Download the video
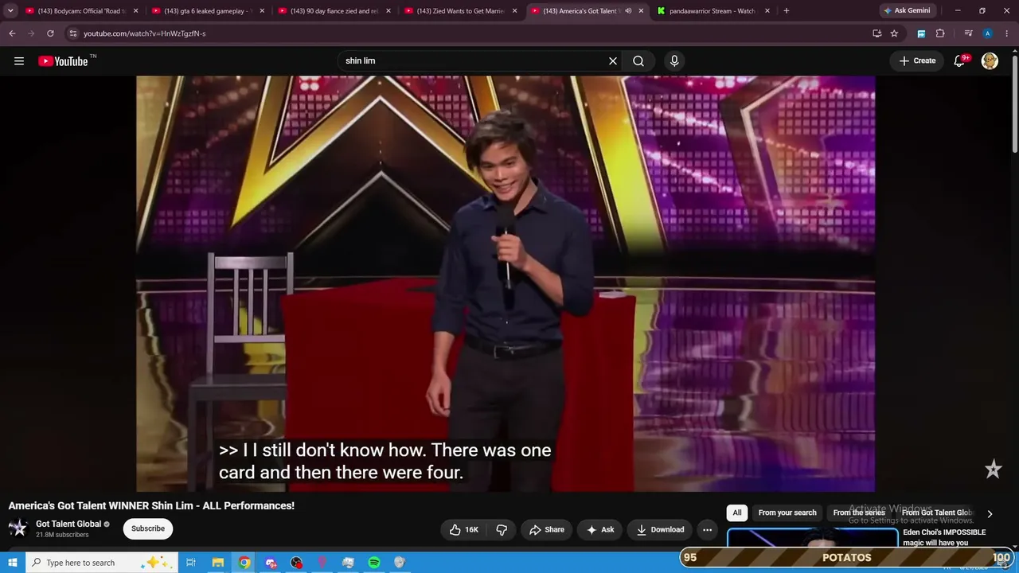Viewport: 1019px width, 573px height. (x=660, y=530)
